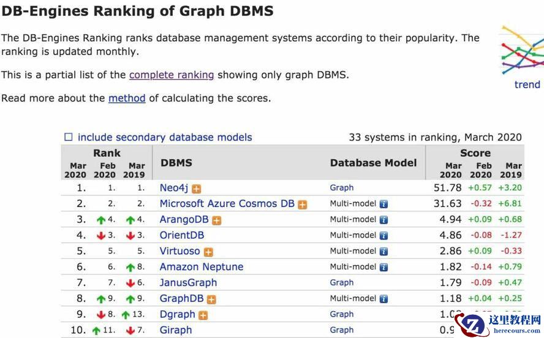Click the plus icon next to Virtuoso

(208, 252)
